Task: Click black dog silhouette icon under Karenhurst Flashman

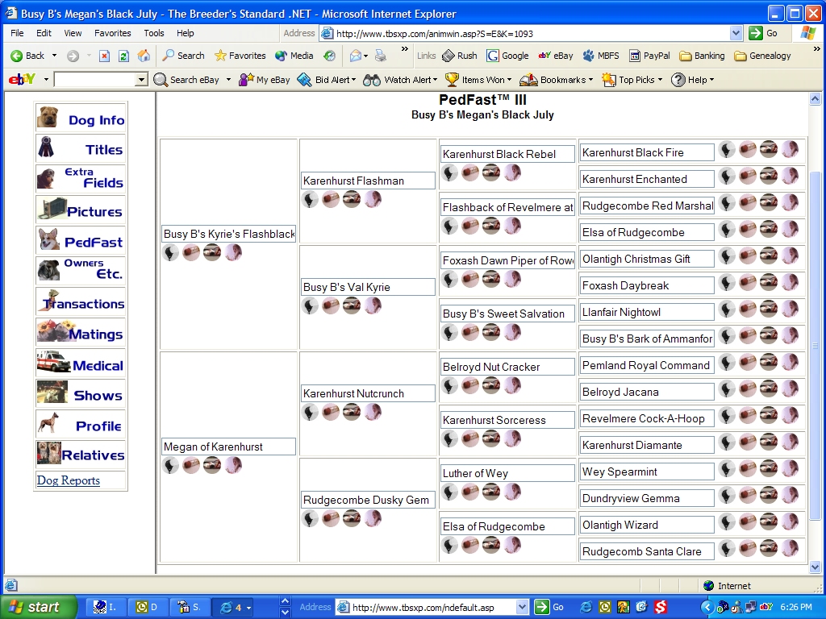Action: tap(310, 199)
